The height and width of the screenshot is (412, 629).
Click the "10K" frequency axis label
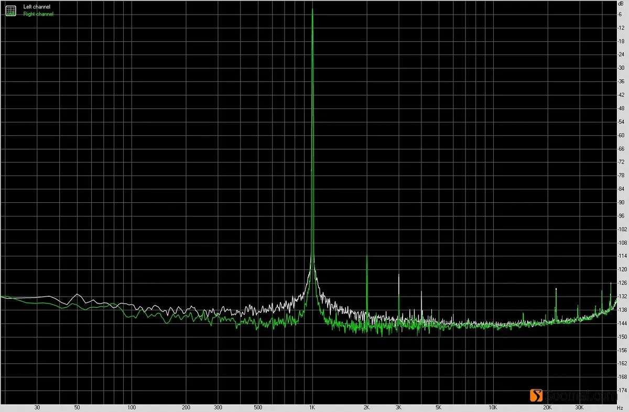click(x=493, y=407)
